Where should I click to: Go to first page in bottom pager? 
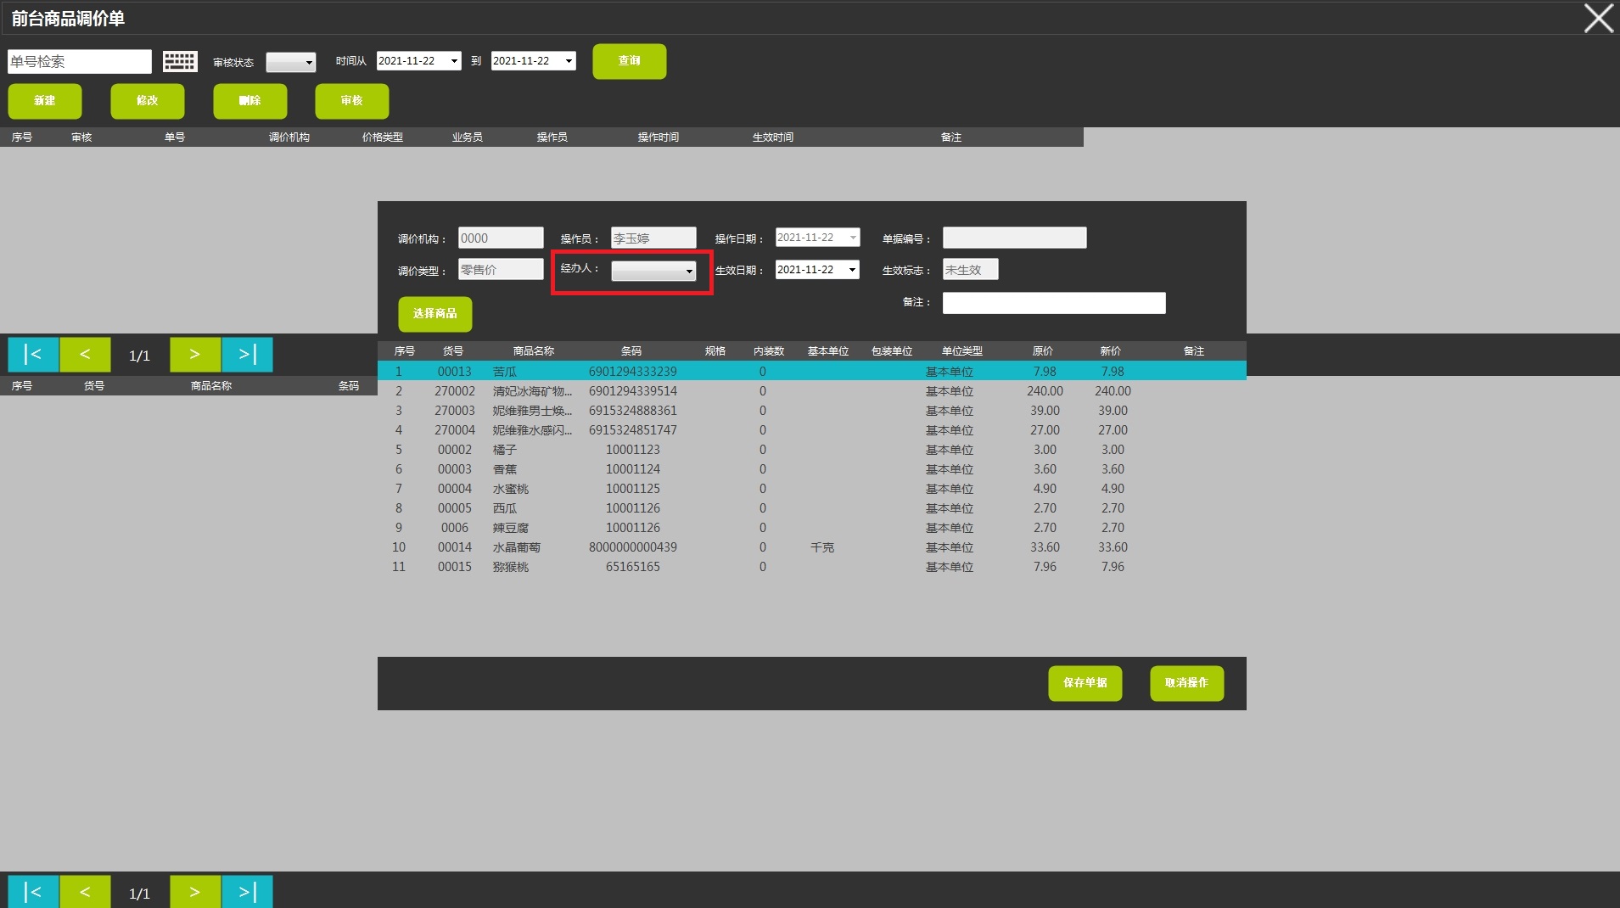[33, 892]
